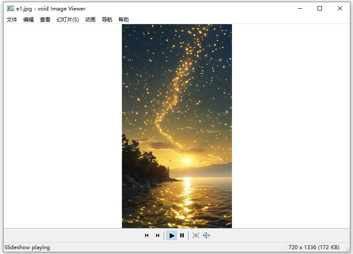Skip to the next image
This screenshot has width=353, height=254.
coord(157,235)
